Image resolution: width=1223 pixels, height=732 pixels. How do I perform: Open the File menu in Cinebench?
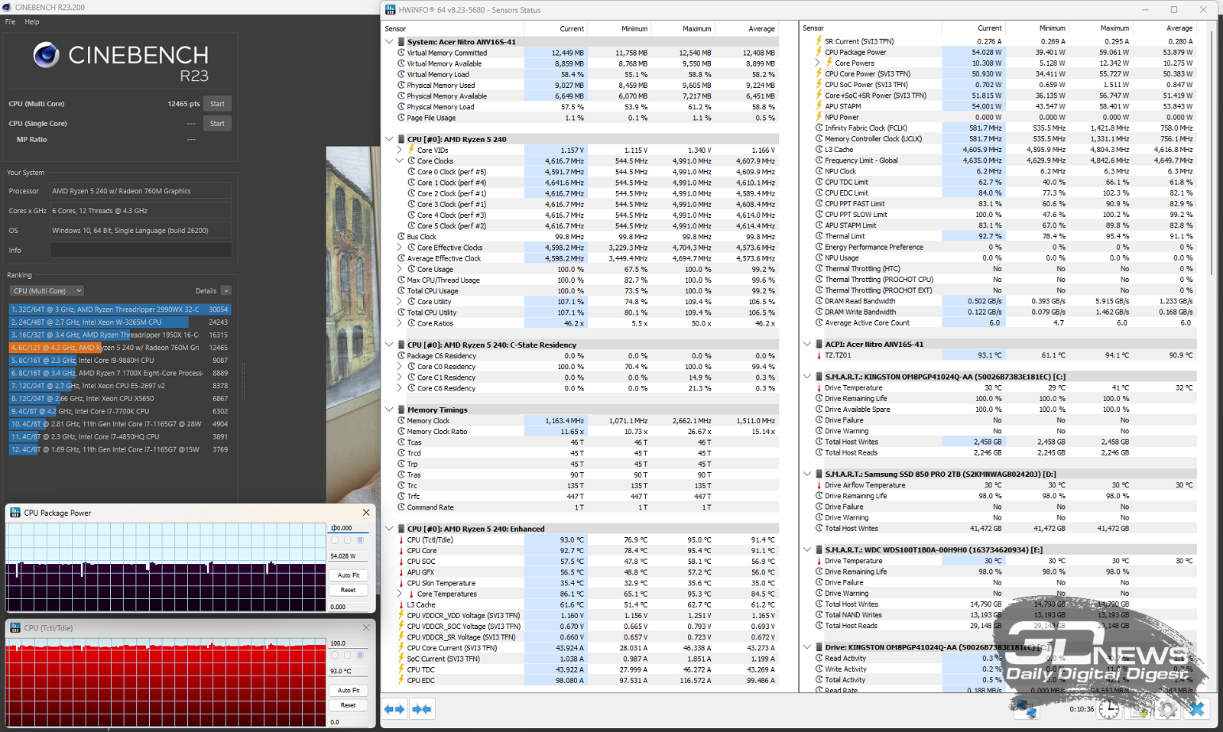tap(10, 21)
